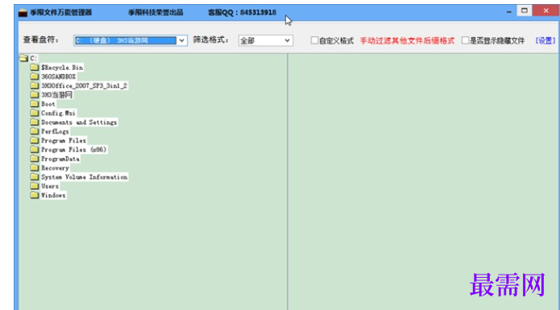Maximize the file manager window

click(525, 10)
